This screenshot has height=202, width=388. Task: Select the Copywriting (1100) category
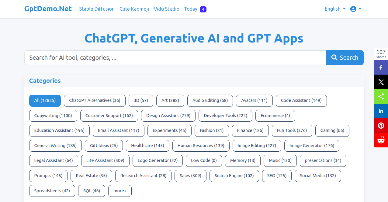tap(53, 116)
